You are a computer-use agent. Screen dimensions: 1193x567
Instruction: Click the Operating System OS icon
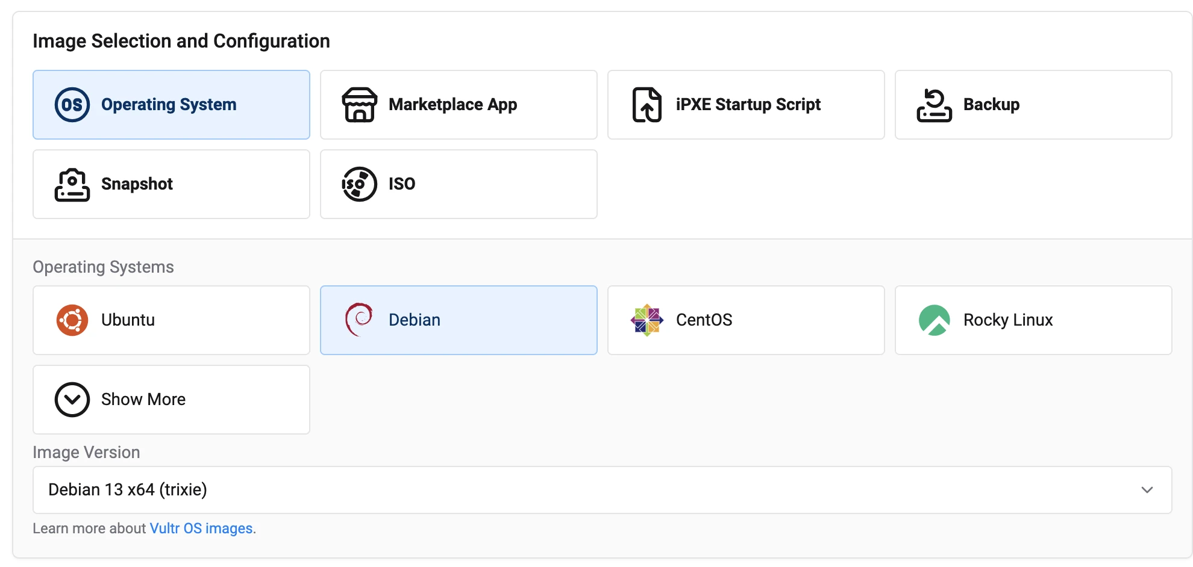point(72,105)
